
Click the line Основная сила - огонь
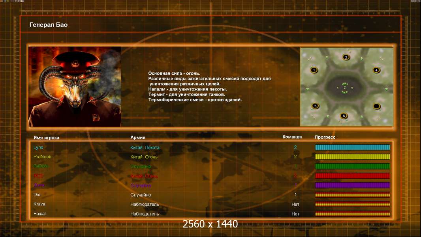[x=174, y=73]
